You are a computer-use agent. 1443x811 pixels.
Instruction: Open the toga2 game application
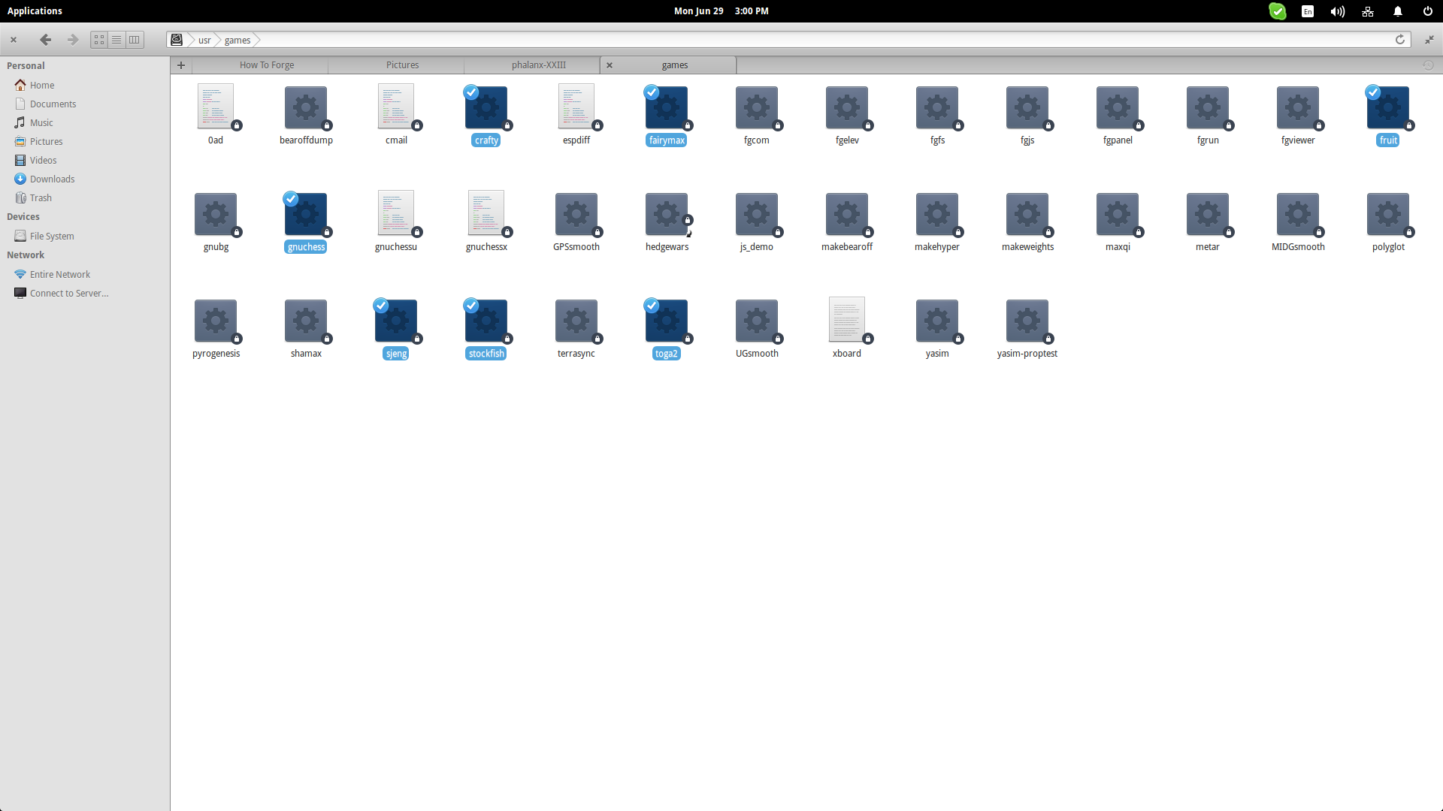665,321
